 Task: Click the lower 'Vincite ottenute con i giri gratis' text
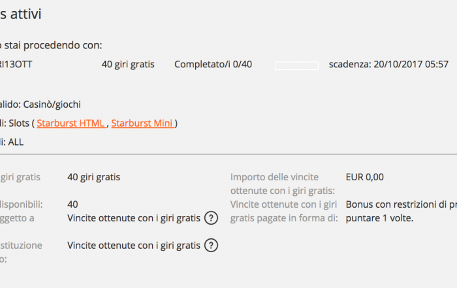tap(134, 246)
